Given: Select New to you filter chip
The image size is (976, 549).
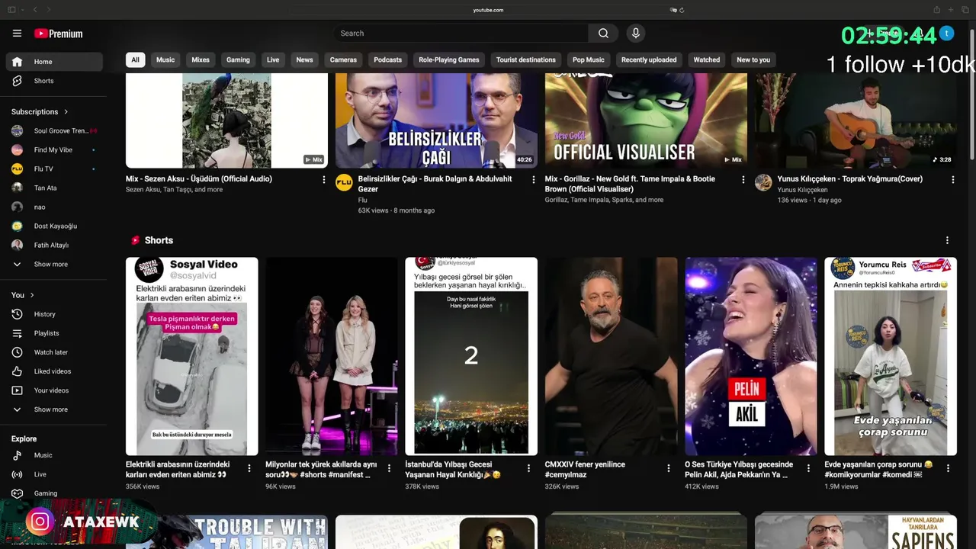Looking at the screenshot, I should [753, 59].
